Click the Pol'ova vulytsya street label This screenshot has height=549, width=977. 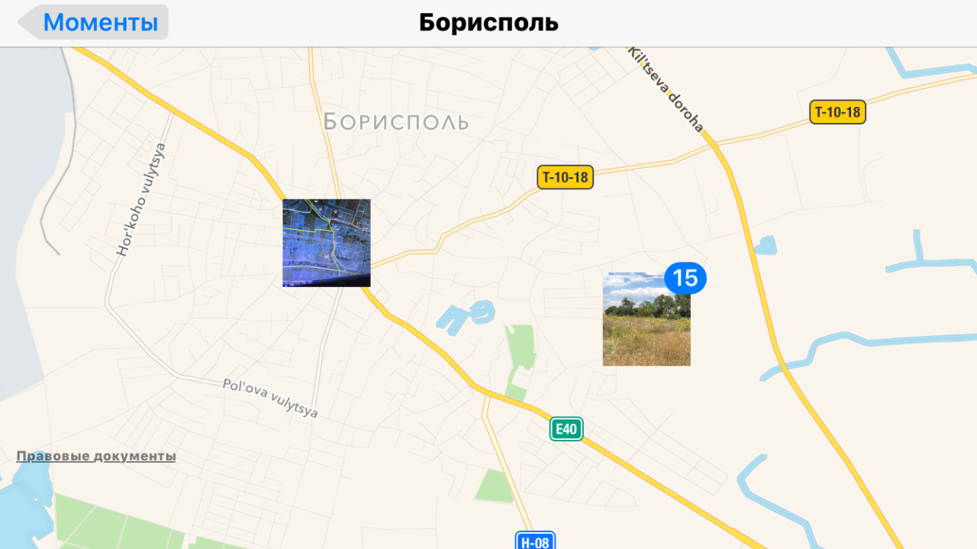click(270, 398)
